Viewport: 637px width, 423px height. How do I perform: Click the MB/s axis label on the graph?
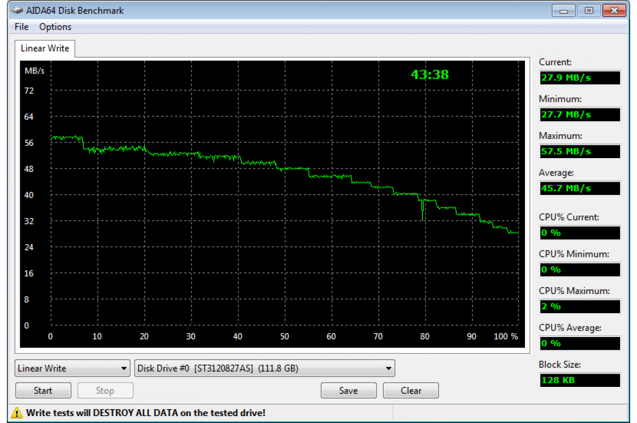click(35, 71)
